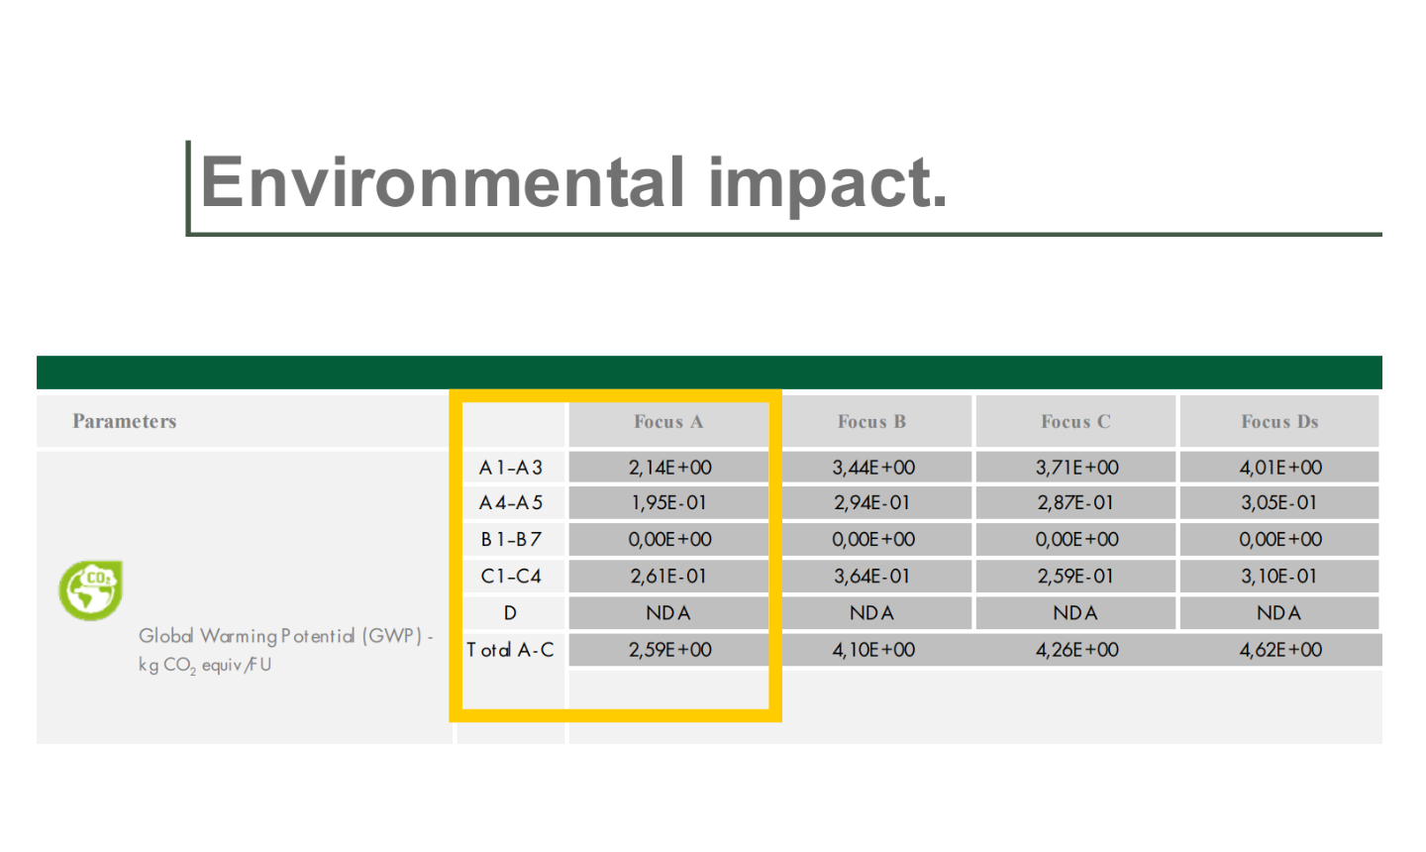
Task: Select total 4,62E+00 in Focus Ds
Action: [1279, 650]
